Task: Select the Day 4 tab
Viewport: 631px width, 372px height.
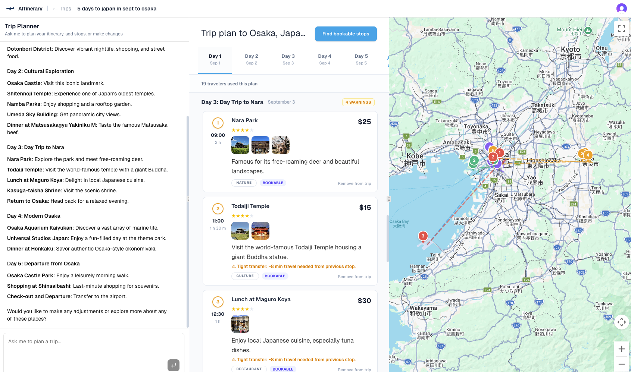Action: tap(324, 59)
